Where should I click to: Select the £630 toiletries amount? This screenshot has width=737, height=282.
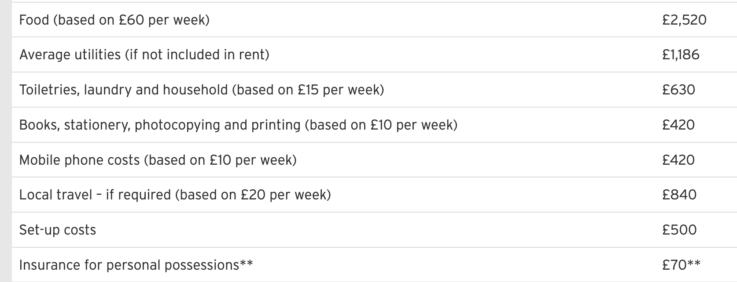pos(678,90)
